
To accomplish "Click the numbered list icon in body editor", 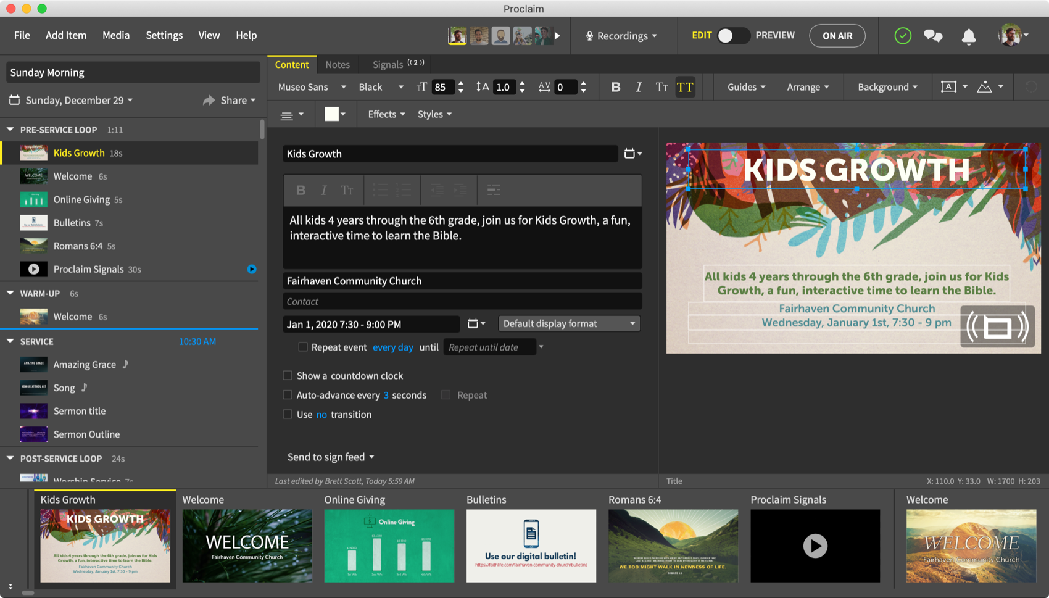I will click(404, 190).
